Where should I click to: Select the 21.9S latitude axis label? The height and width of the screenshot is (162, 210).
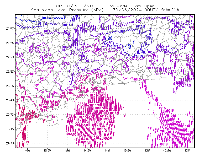(10, 29)
